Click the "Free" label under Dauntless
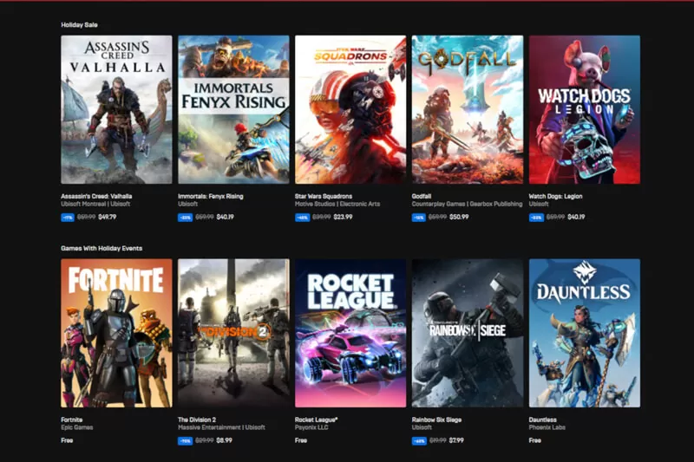Viewport: 694px width, 462px height. [534, 440]
